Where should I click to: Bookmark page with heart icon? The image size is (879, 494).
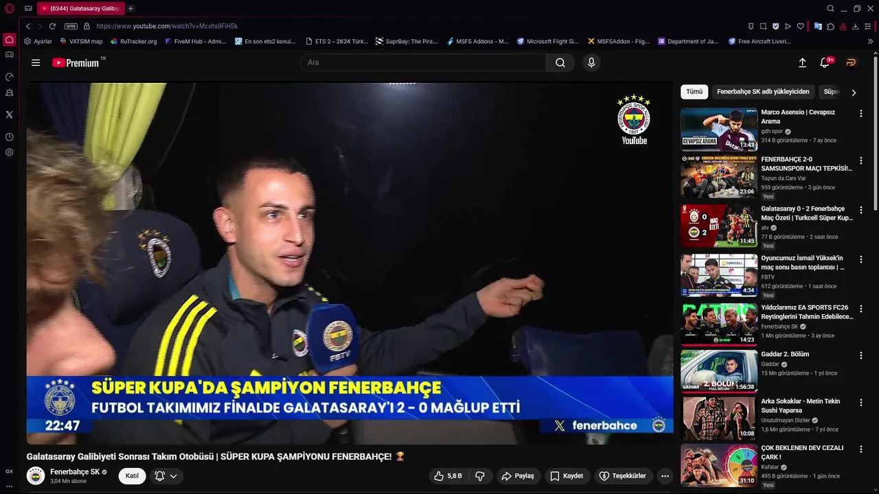pos(800,26)
